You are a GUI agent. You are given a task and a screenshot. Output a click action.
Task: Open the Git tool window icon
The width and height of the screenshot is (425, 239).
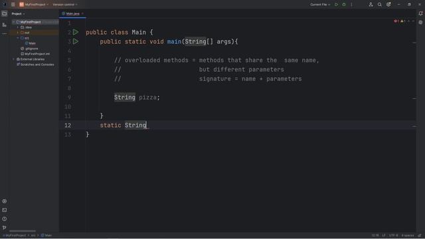pyautogui.click(x=5, y=228)
